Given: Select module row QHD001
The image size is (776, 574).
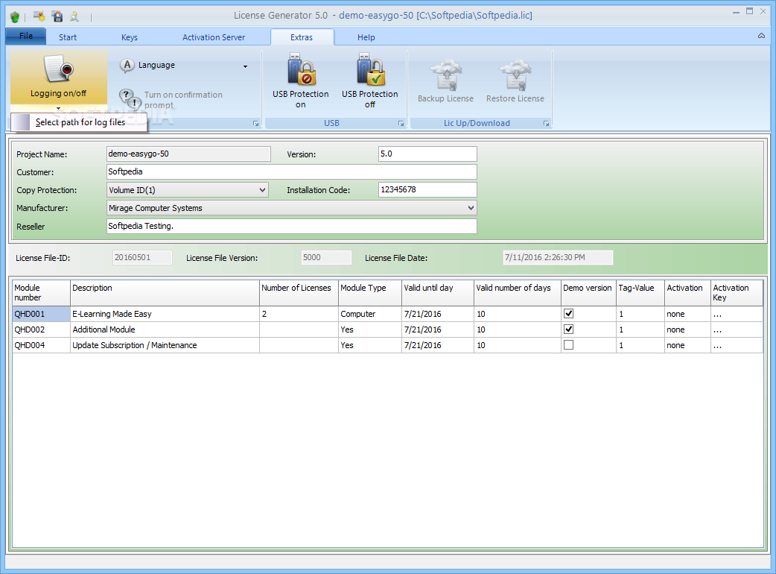Looking at the screenshot, I should pos(41,314).
